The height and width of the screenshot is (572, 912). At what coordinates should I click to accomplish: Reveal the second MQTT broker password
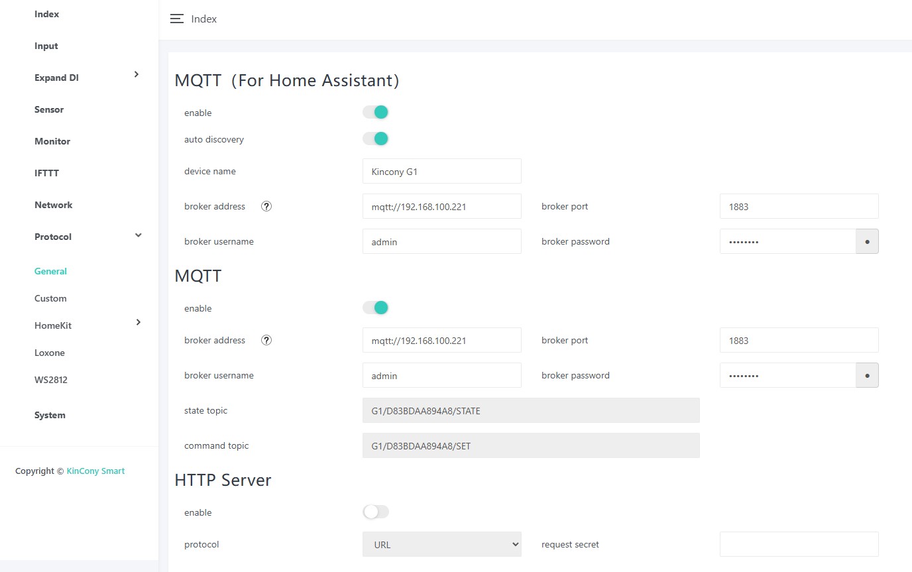867,376
